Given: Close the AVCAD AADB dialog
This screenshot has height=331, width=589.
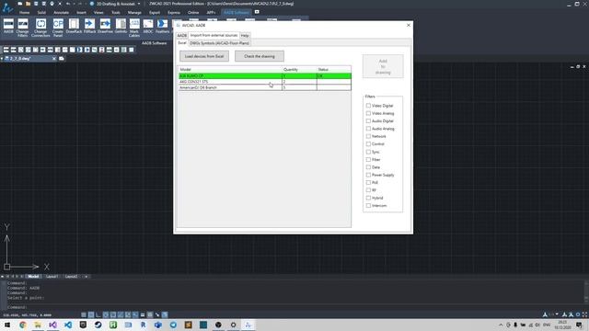Looking at the screenshot, I should point(409,25).
